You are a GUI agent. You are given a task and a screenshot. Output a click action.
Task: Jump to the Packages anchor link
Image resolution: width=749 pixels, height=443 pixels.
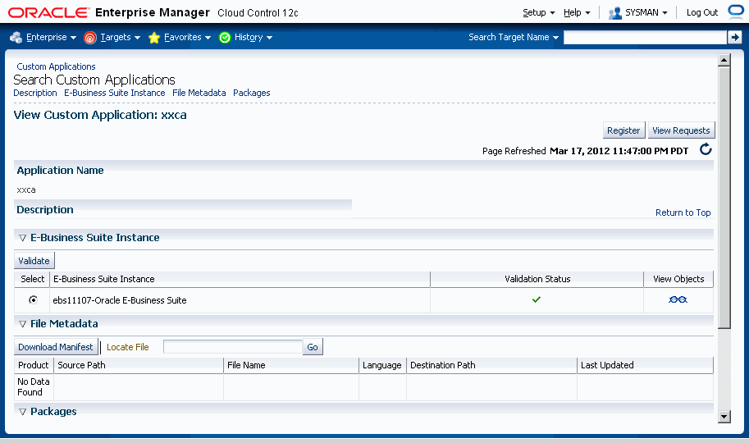click(252, 93)
